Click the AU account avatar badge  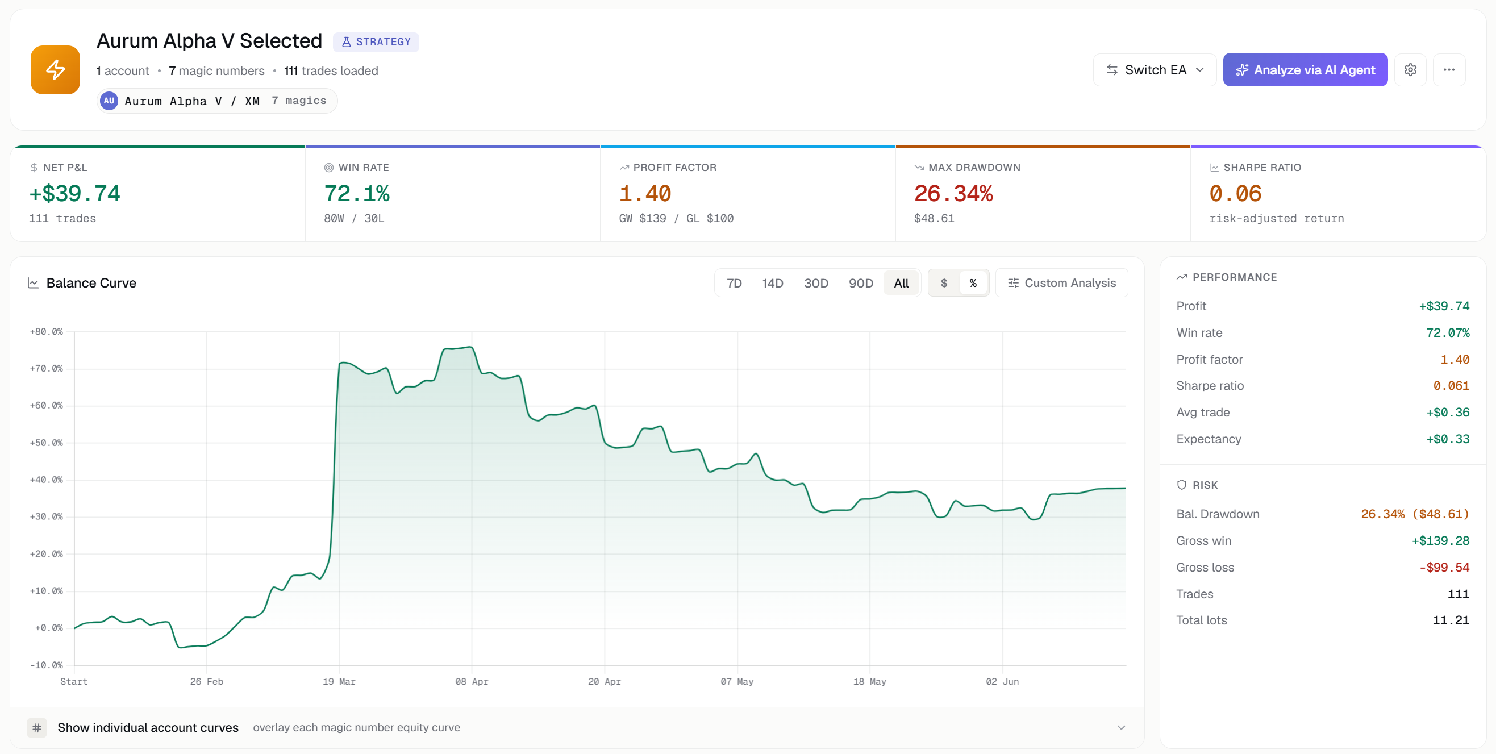pos(109,101)
